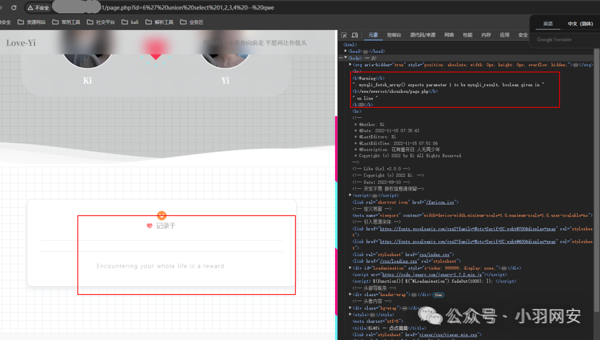This screenshot has height=340, width=600.
Task: Select the /www/wwwroot/zhouzhou/page.php line
Action: [395, 92]
